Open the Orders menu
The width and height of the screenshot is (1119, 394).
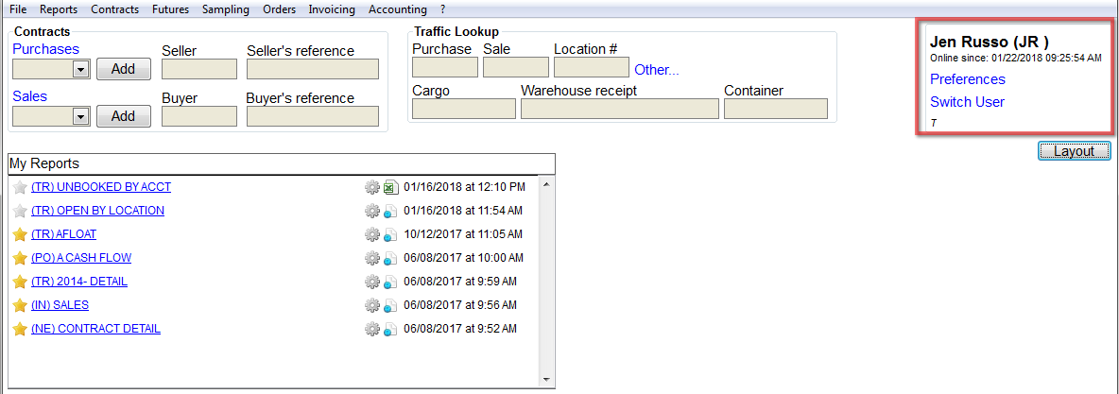(280, 9)
